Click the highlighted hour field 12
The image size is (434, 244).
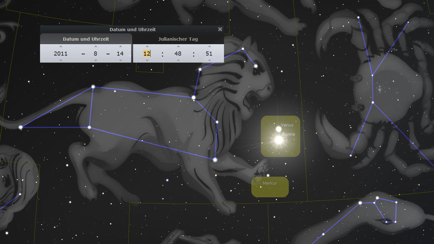[x=147, y=53]
